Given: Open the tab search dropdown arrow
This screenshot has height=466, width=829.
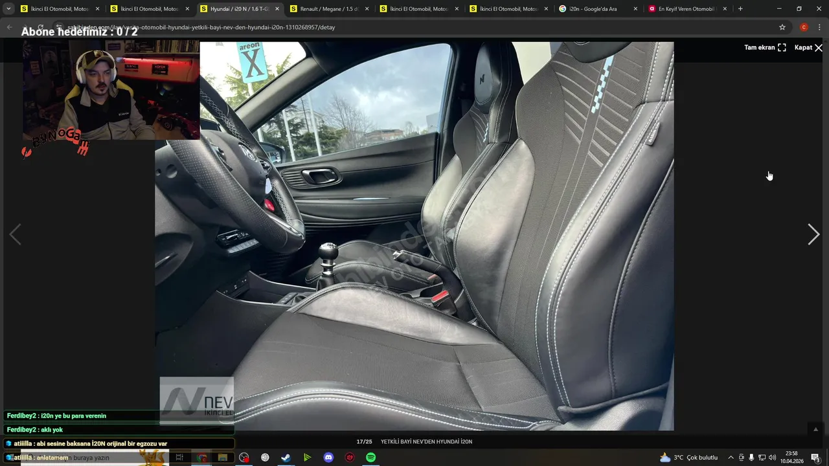Looking at the screenshot, I should 8,9.
